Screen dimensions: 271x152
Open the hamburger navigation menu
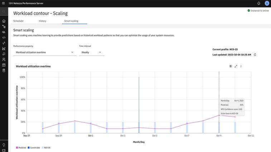pyautogui.click(x=4, y=3)
